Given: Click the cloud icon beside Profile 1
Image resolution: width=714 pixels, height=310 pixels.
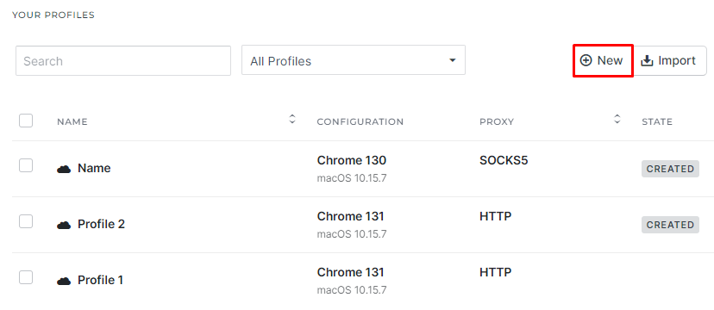Looking at the screenshot, I should tap(64, 281).
